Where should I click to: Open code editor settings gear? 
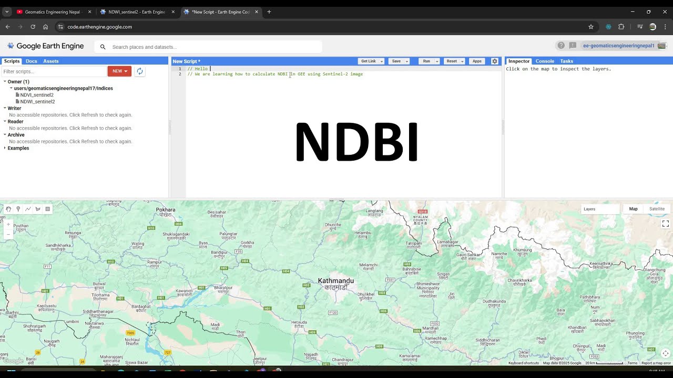tap(495, 61)
